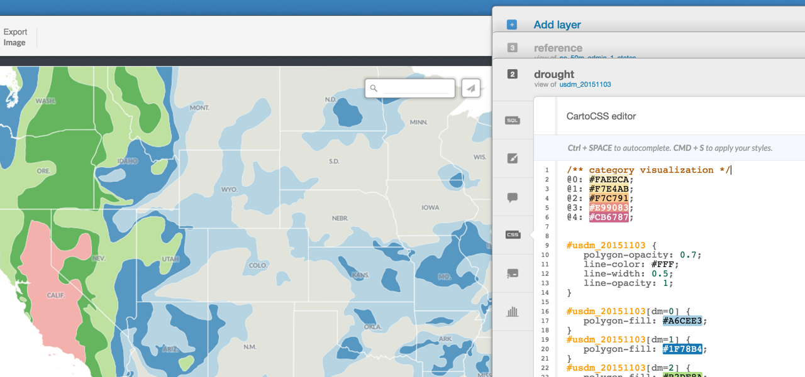
Task: Collapse the drought layer header
Action: point(554,74)
